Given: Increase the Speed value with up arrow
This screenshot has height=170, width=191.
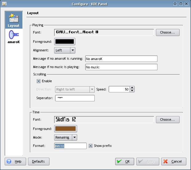Looking at the screenshot, I should (x=132, y=88).
